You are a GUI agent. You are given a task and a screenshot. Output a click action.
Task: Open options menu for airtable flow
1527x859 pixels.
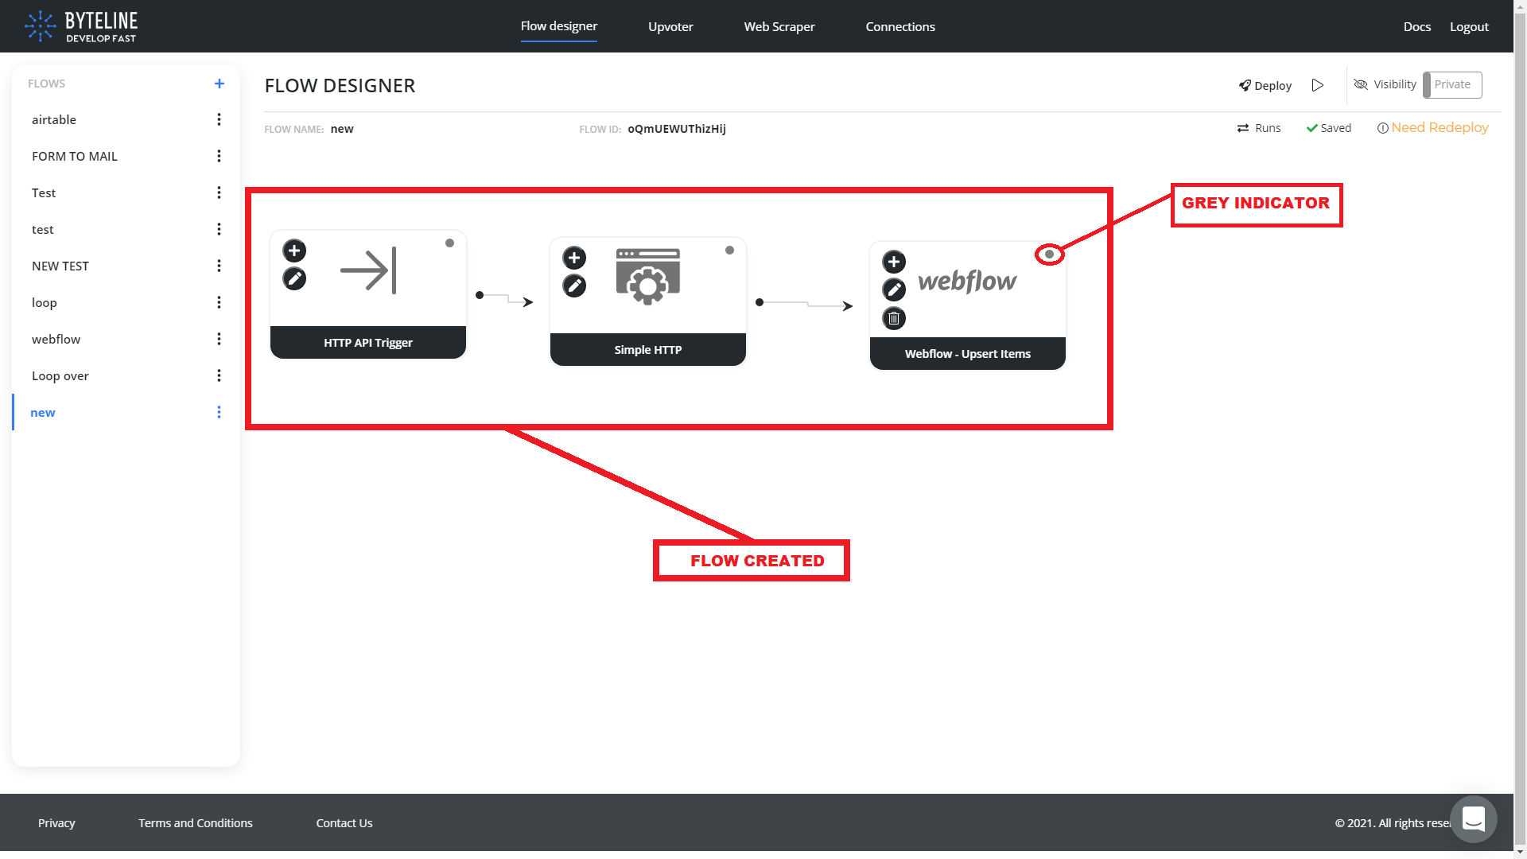tap(219, 119)
